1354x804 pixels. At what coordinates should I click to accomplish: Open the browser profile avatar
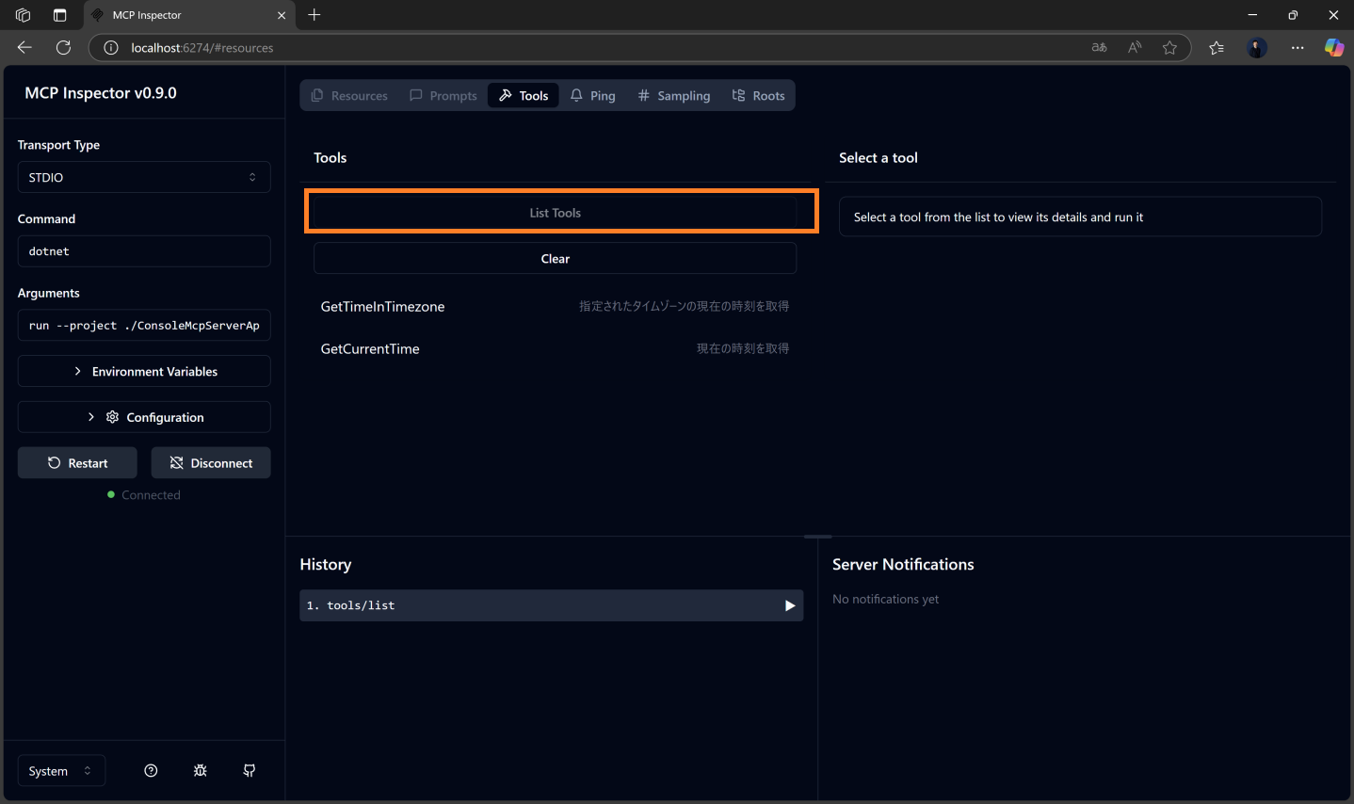[x=1257, y=47]
